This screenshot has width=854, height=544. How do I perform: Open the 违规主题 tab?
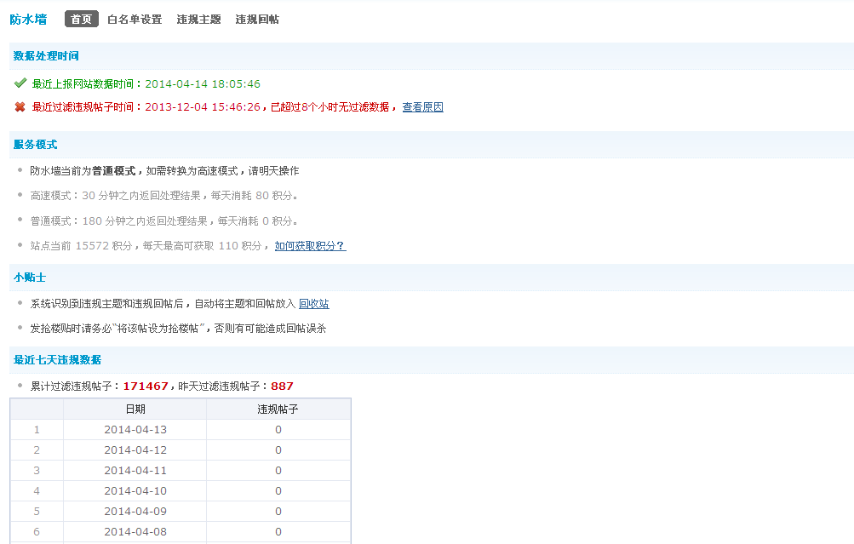click(x=198, y=19)
